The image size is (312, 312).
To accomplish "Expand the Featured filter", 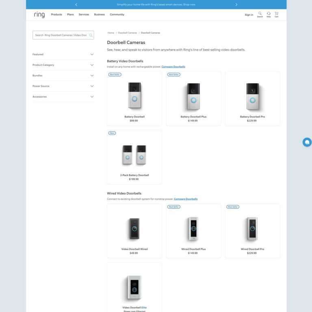I will [x=63, y=54].
